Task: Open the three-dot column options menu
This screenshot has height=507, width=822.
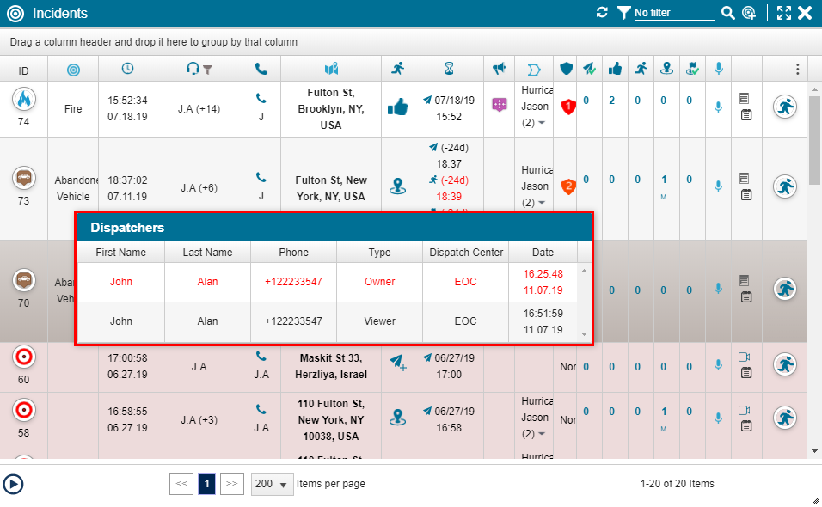Action: coord(797,68)
